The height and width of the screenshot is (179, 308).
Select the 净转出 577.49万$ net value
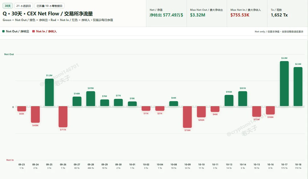pyautogui.click(x=166, y=15)
